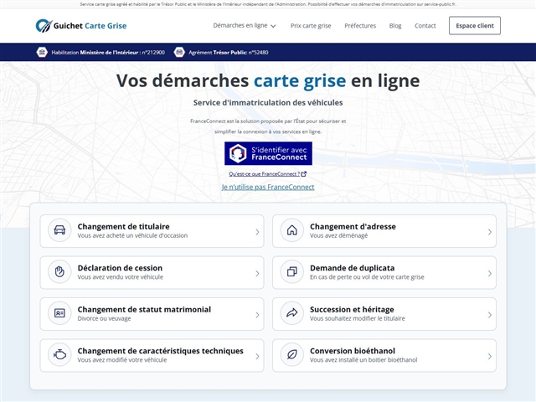
Task: Select the Demande de duplicata title
Action: pos(352,268)
